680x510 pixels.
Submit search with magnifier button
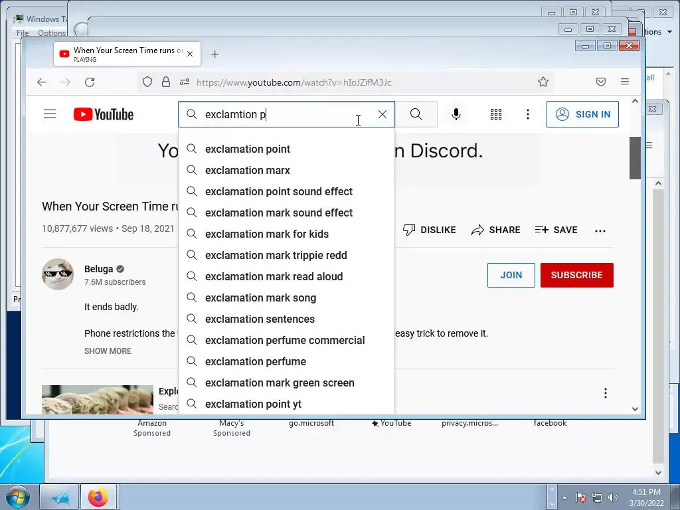(416, 114)
